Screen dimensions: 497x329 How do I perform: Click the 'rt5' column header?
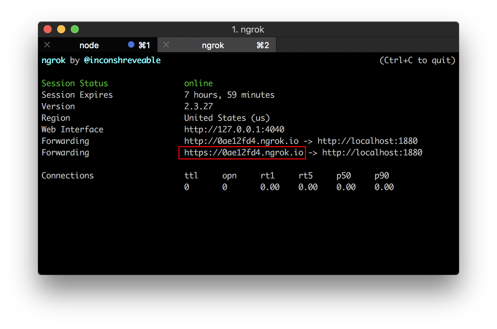(306, 176)
